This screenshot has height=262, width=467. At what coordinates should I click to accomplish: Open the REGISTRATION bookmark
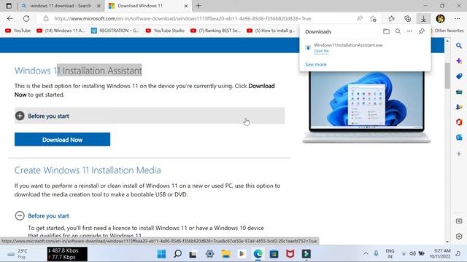coord(115,31)
